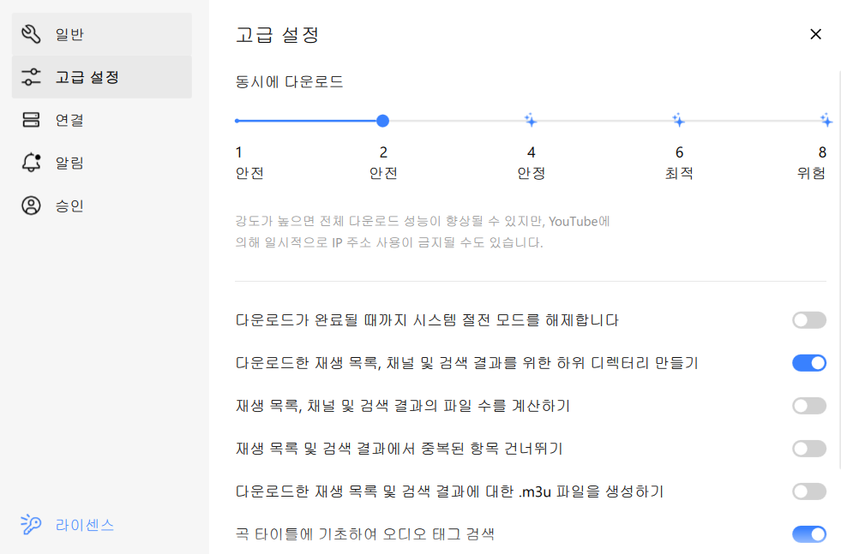Click the sparkle icon above 4
Screen dimensions: 841x554
click(x=531, y=120)
